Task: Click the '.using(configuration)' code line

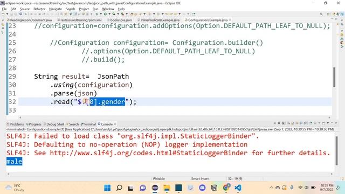Action: pos(91,85)
